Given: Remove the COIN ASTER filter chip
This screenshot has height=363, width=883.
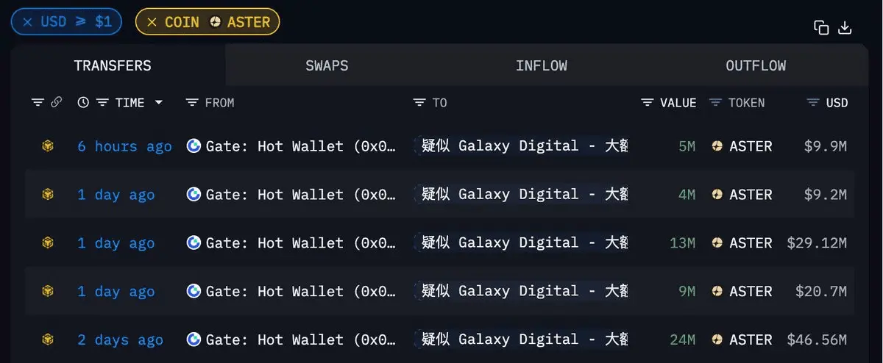Looking at the screenshot, I should (152, 22).
